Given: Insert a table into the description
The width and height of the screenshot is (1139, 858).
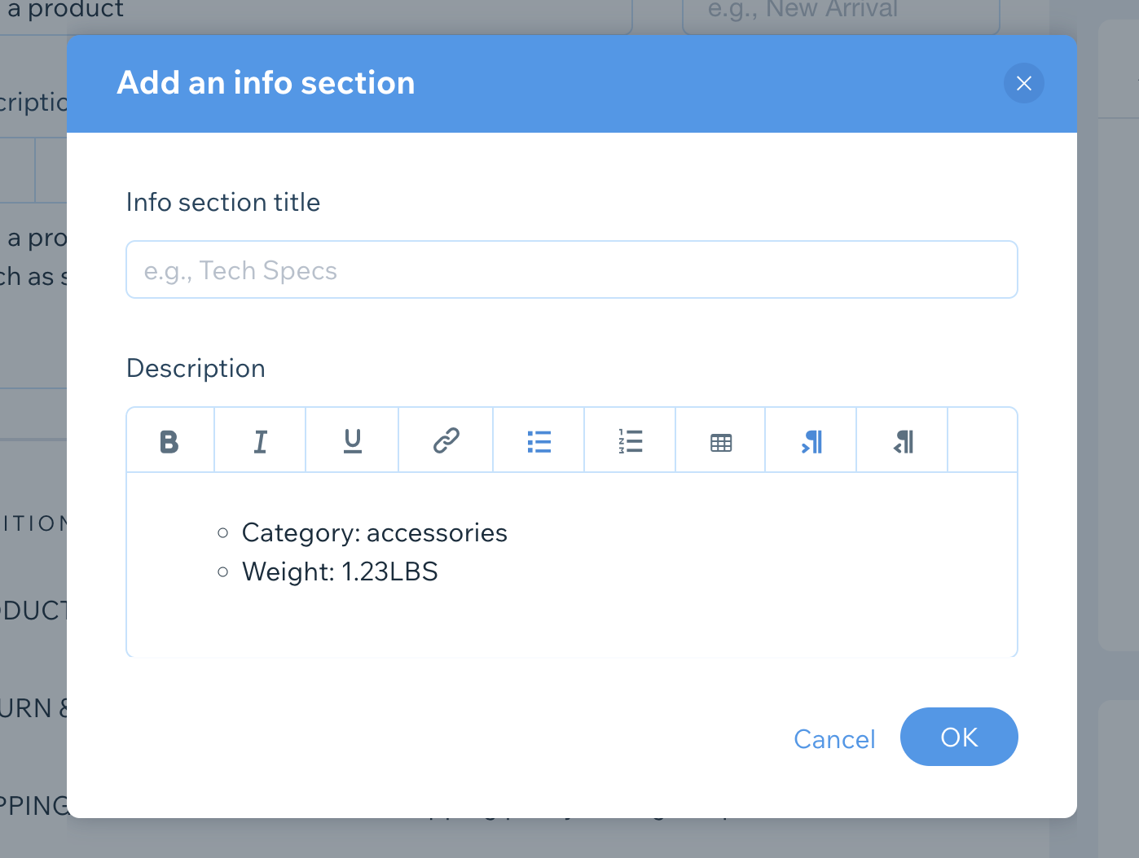Looking at the screenshot, I should coord(721,442).
